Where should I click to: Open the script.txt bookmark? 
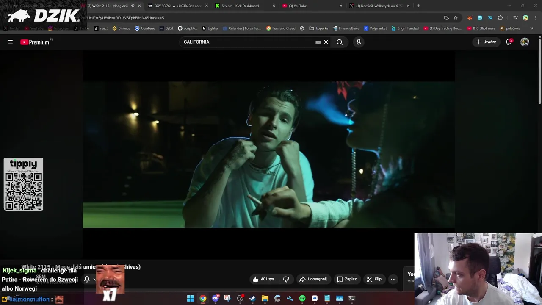(187, 28)
